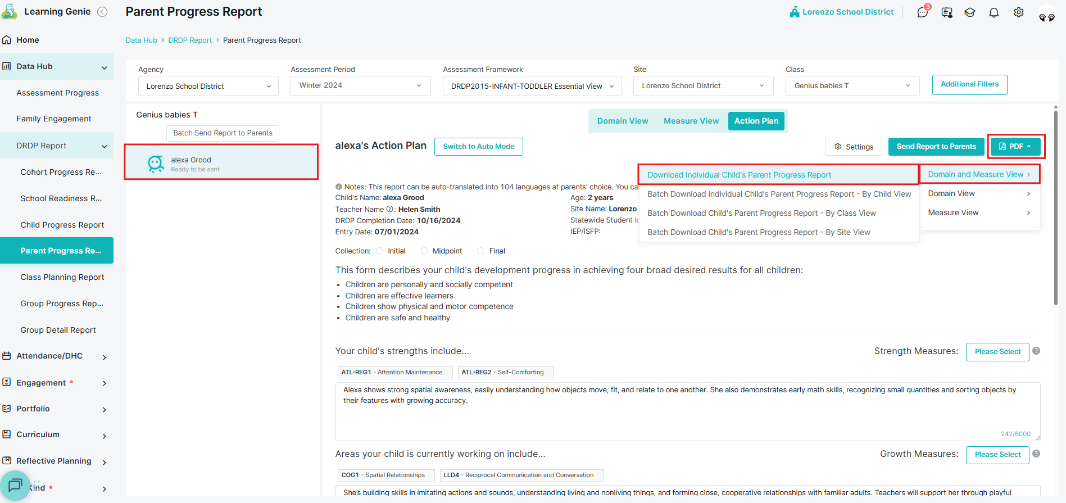Click the Attendance/DHC calendar icon
Viewport: 1066px width, 503px height.
[7, 356]
